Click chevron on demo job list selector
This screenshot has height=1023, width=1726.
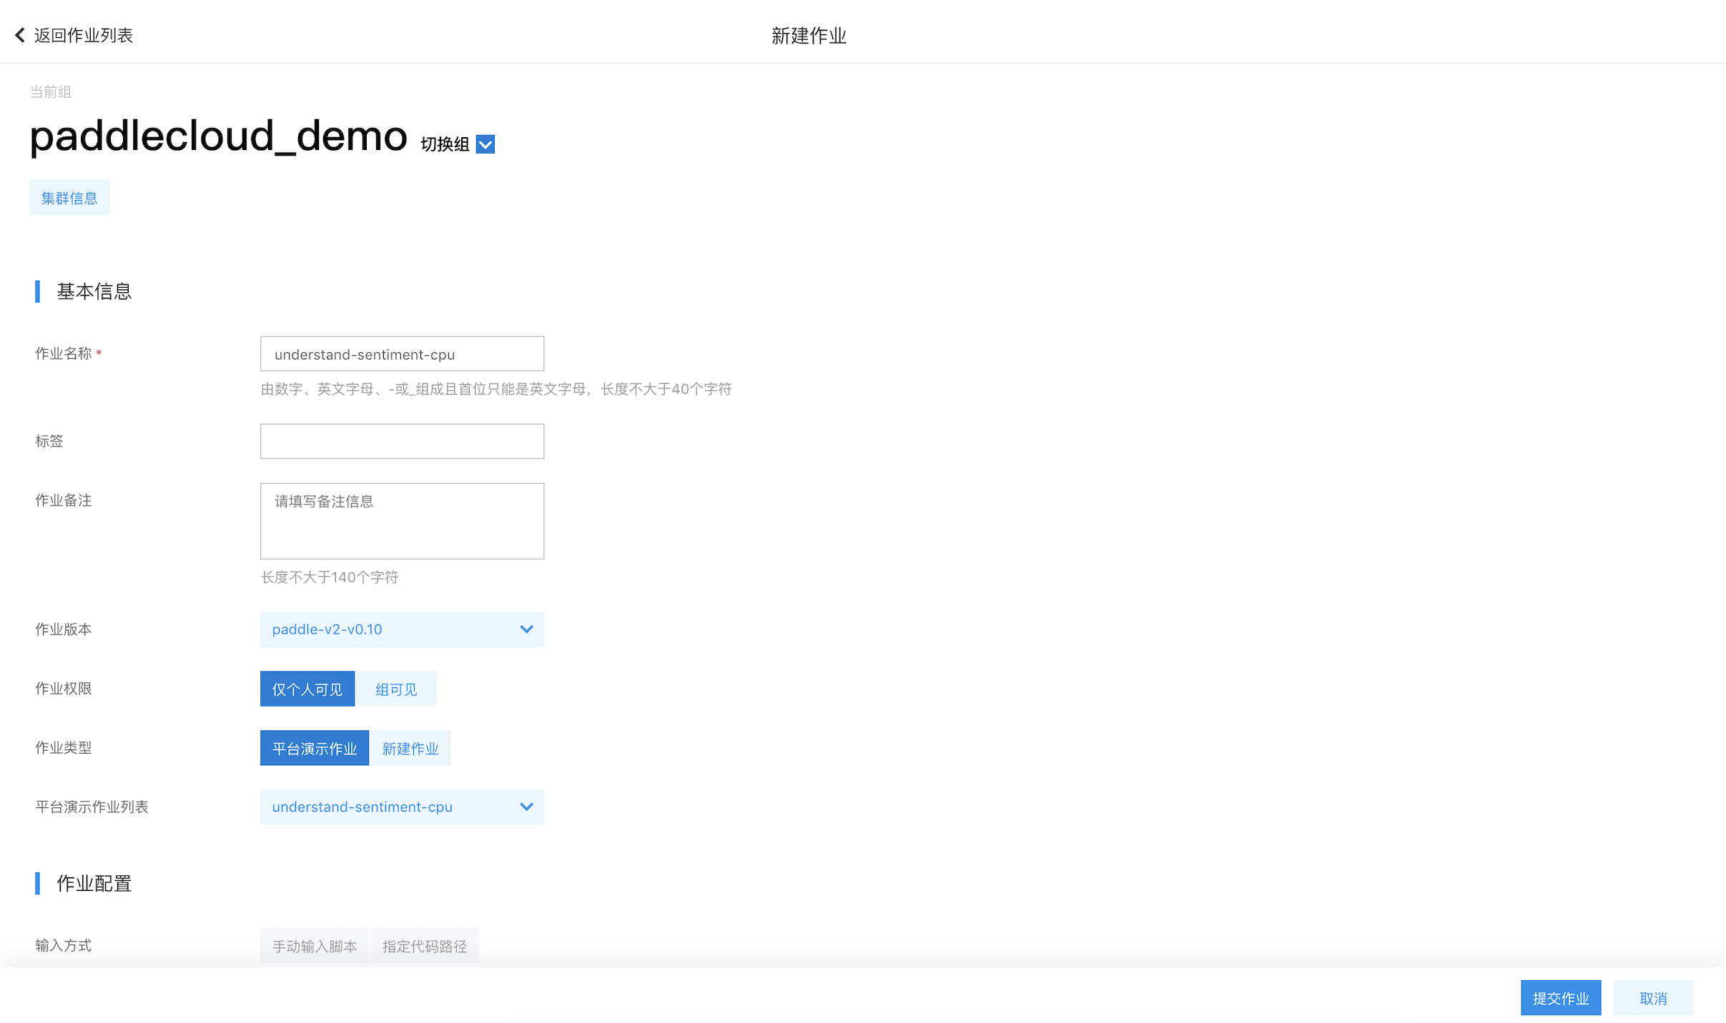[526, 807]
